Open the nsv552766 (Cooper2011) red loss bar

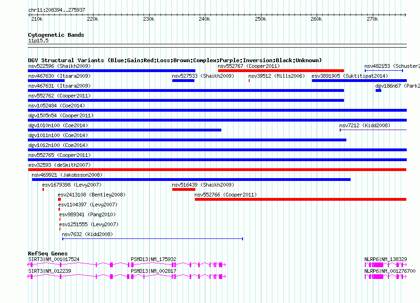click(301, 199)
